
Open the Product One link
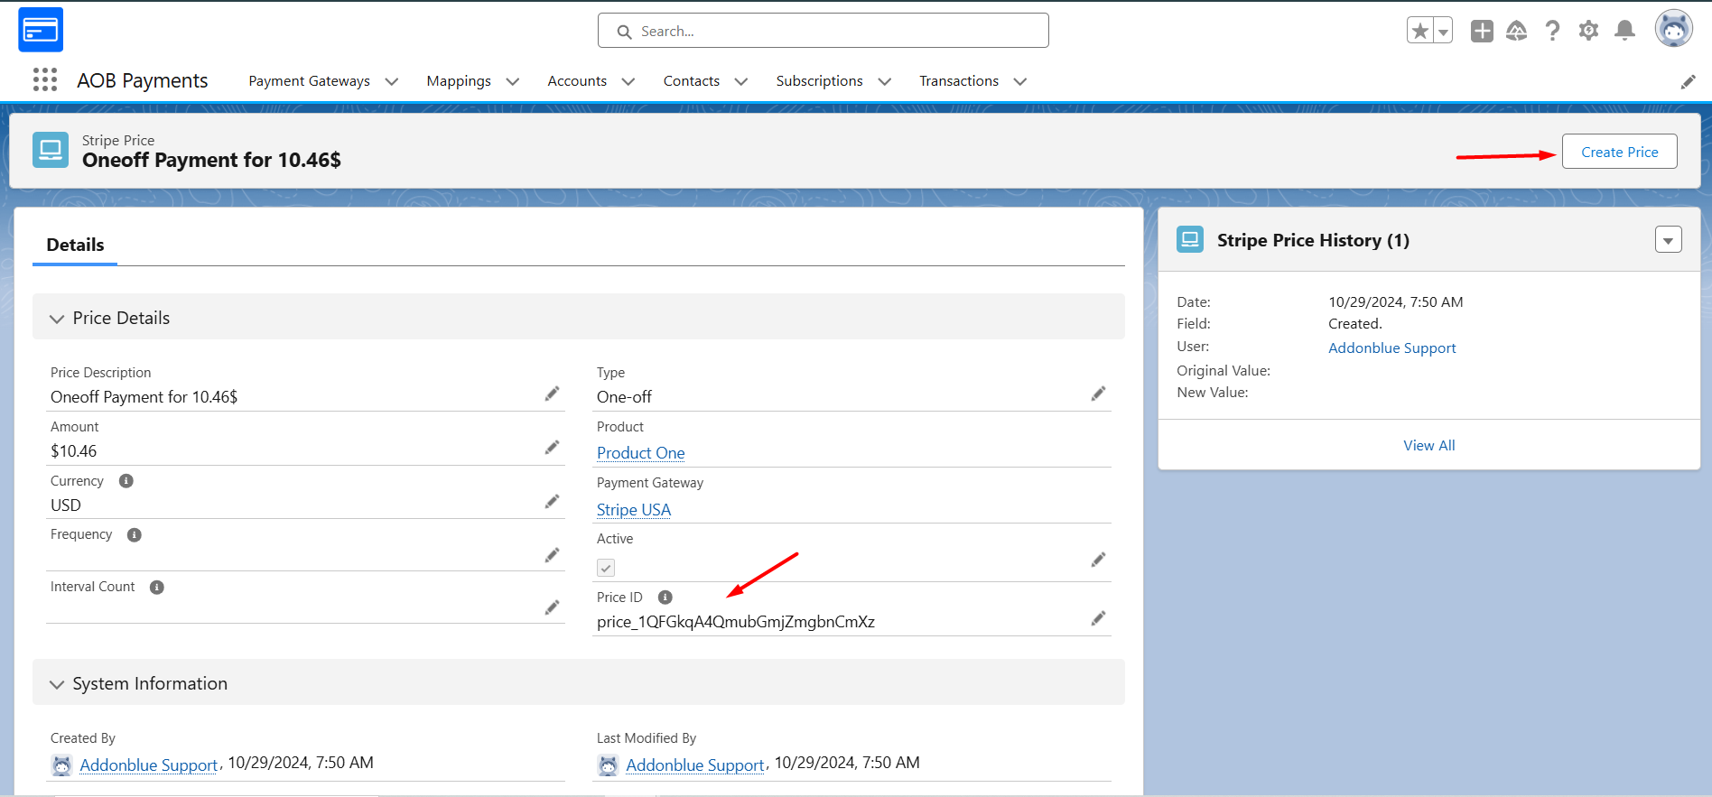pos(641,453)
